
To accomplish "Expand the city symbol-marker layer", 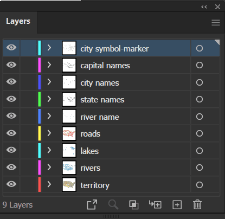I will point(49,48).
